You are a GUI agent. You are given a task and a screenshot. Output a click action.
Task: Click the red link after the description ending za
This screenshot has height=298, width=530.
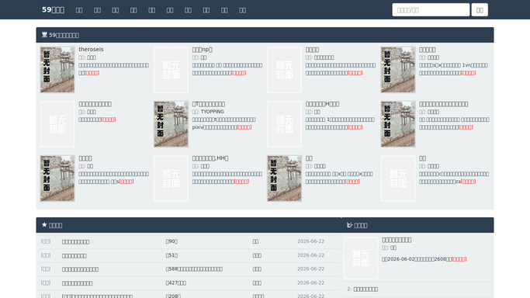pyautogui.click(x=468, y=182)
